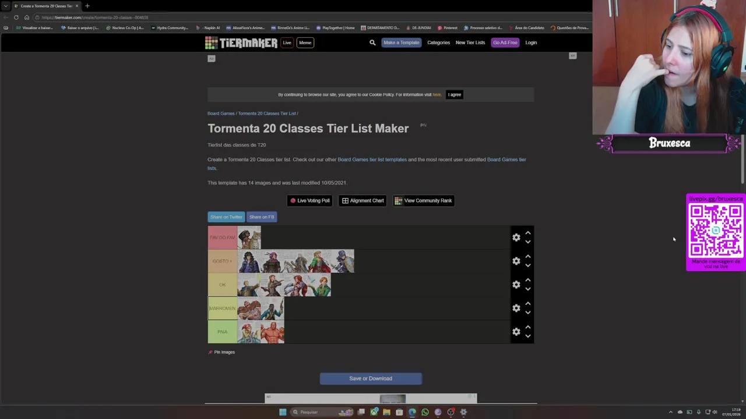Open Board Games tier list templates link
This screenshot has width=746, height=419.
click(x=372, y=159)
